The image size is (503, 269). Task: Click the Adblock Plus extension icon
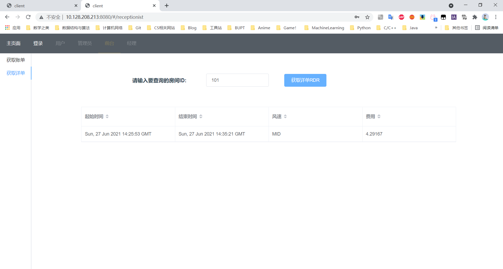[x=401, y=17]
